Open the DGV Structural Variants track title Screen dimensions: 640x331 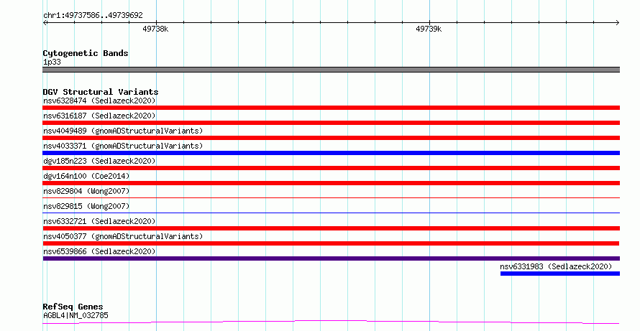coord(101,92)
